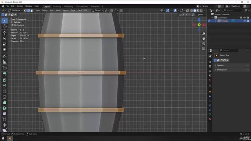Select the Spin tool

(4, 108)
